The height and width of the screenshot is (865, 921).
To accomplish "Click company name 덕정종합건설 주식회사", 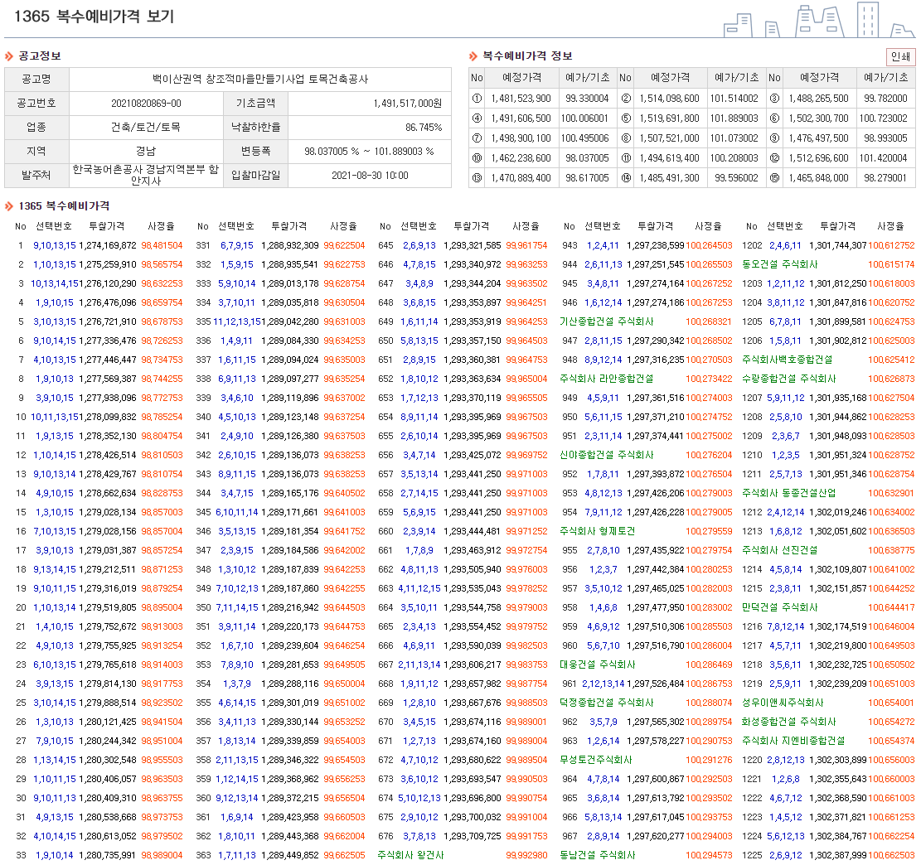I will (607, 703).
